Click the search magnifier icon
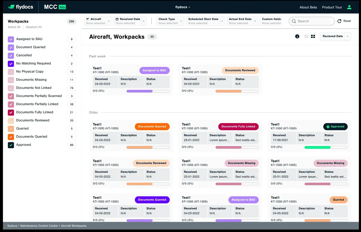Screen dimensions: 361x232 294,21
